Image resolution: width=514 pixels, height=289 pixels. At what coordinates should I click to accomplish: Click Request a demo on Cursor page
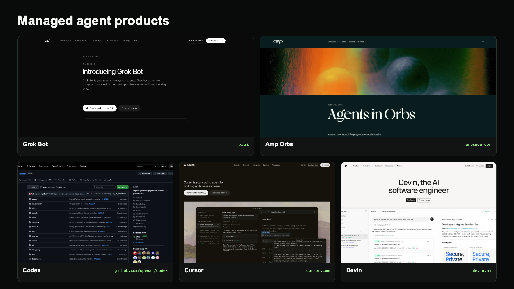[x=219, y=193]
